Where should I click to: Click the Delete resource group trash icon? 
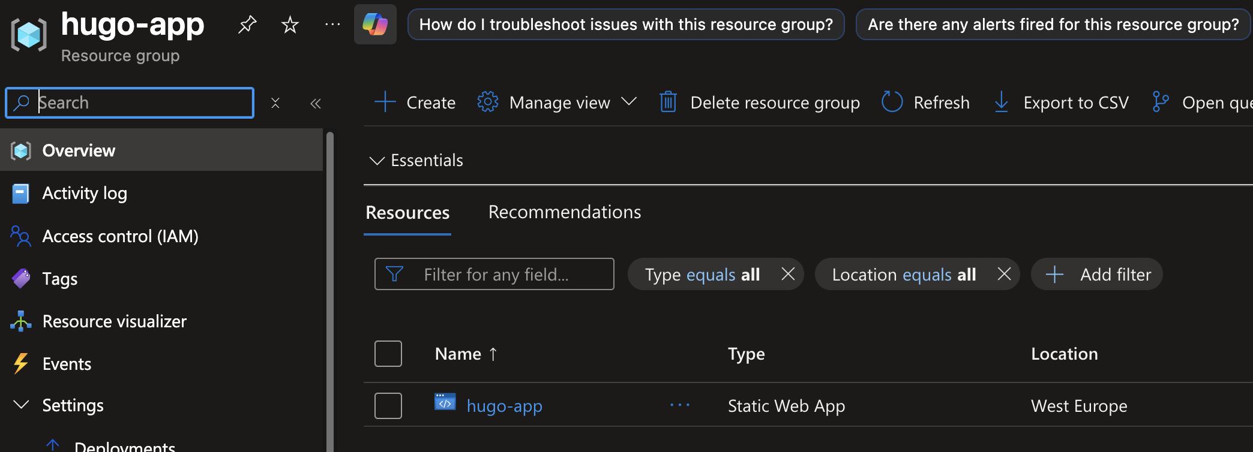point(669,103)
